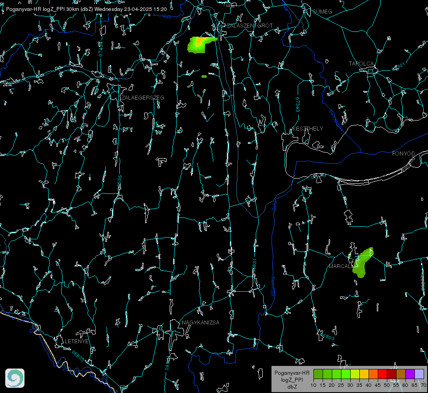Viewport: 428px width, 393px height.
Task: Click the blue Zala river label
Action: pyautogui.click(x=275, y=206)
